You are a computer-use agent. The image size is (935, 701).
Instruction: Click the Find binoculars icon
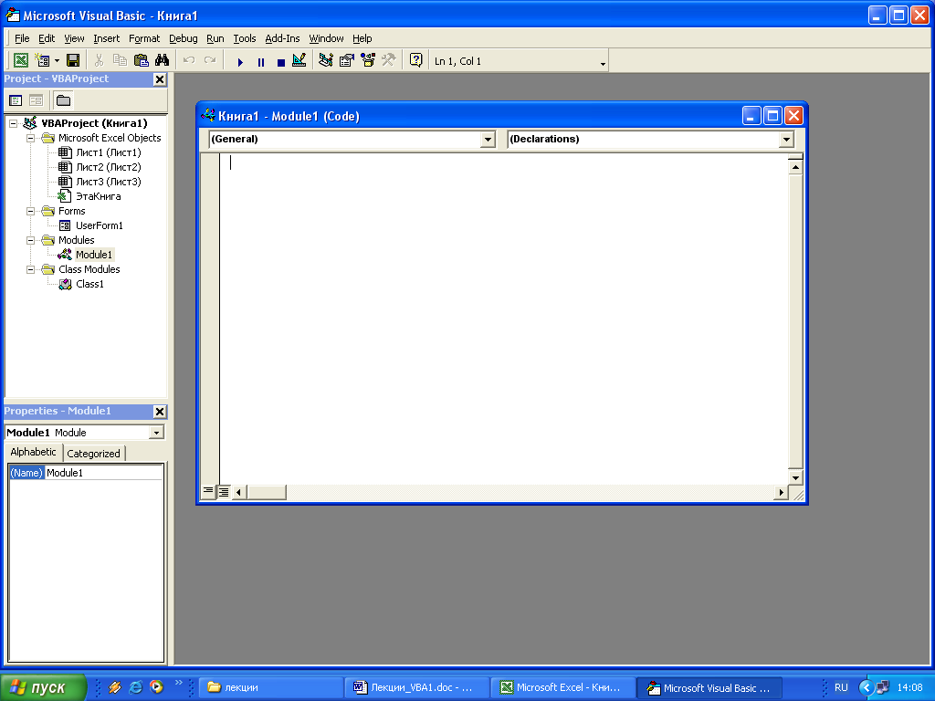162,60
